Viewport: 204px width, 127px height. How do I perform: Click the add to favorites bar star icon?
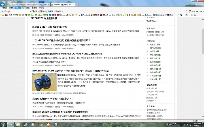[3, 15]
